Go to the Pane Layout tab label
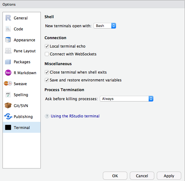The height and width of the screenshot is (181, 185). click(25, 51)
